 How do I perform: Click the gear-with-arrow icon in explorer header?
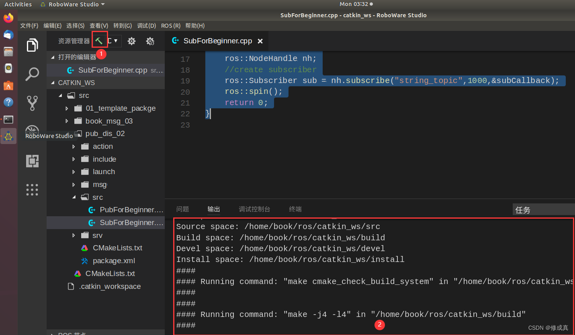point(150,41)
